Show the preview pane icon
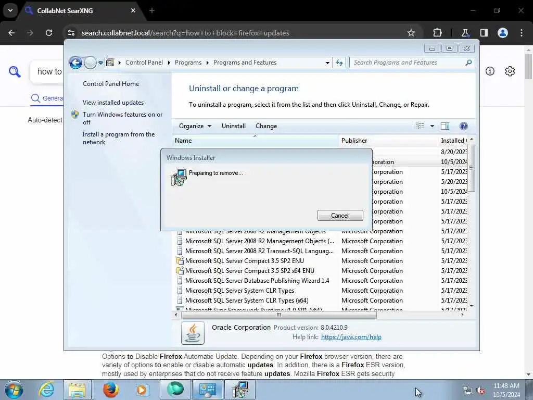Screen dimensions: 533x400 445,126
